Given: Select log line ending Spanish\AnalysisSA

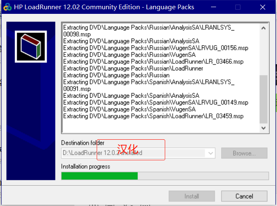Looking at the screenshot, I should (131, 96).
